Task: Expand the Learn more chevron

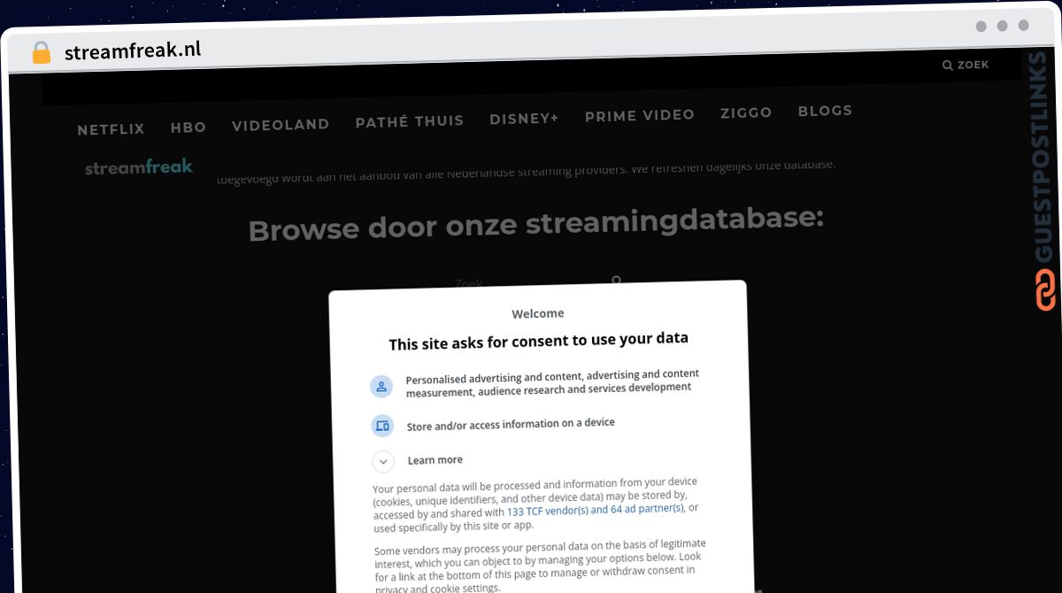Action: (383, 462)
